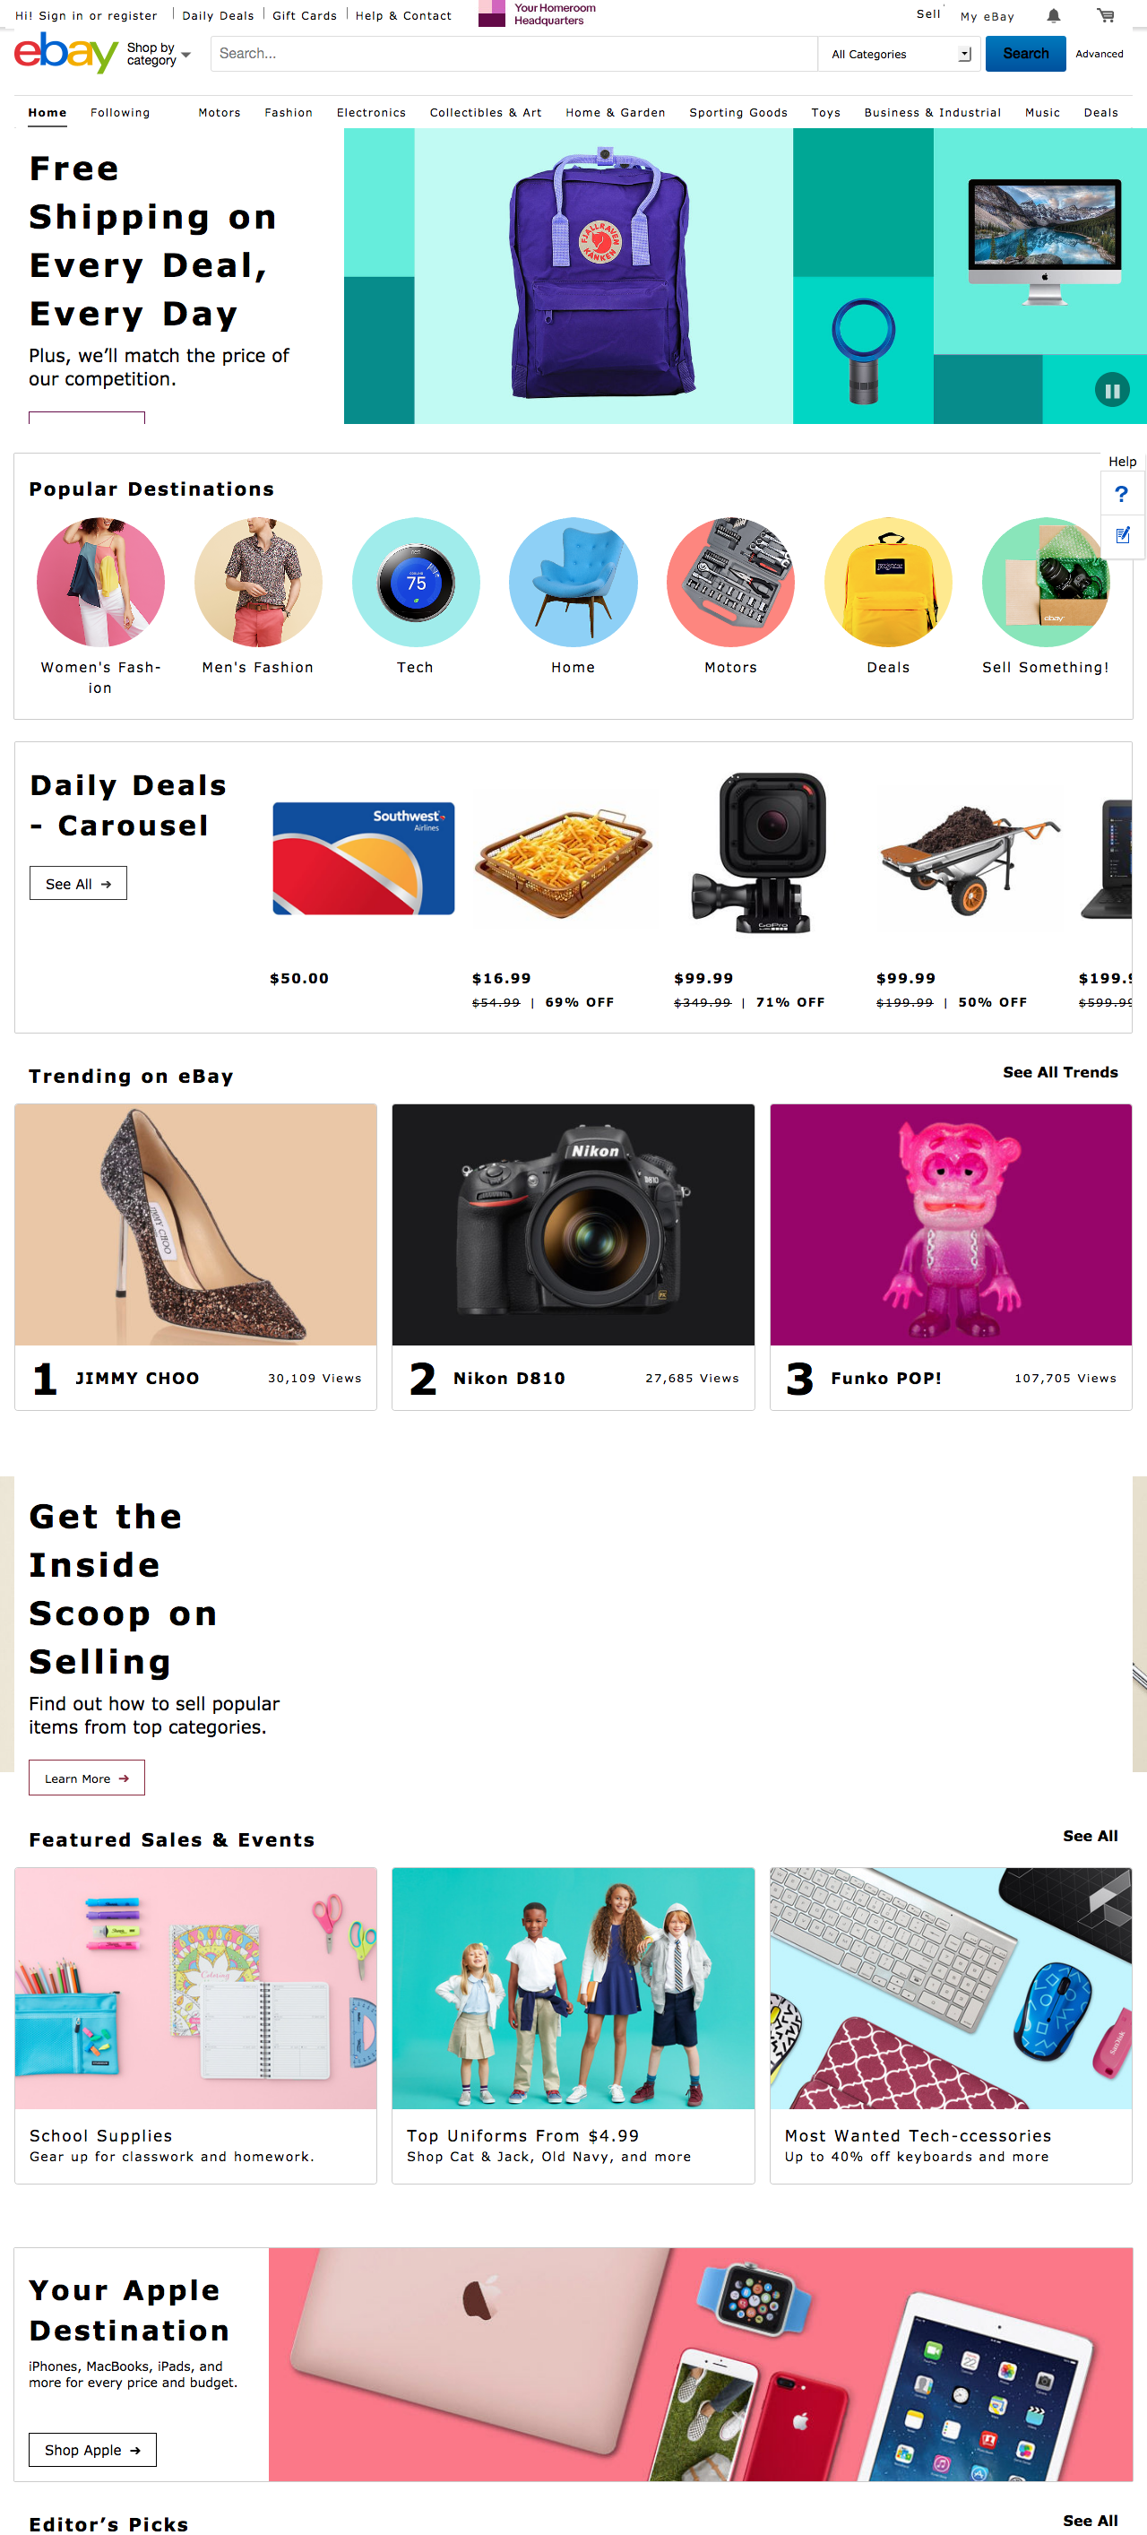Screen dimensions: 1147x2535
Task: Switch to the Following tab
Action: pos(120,113)
